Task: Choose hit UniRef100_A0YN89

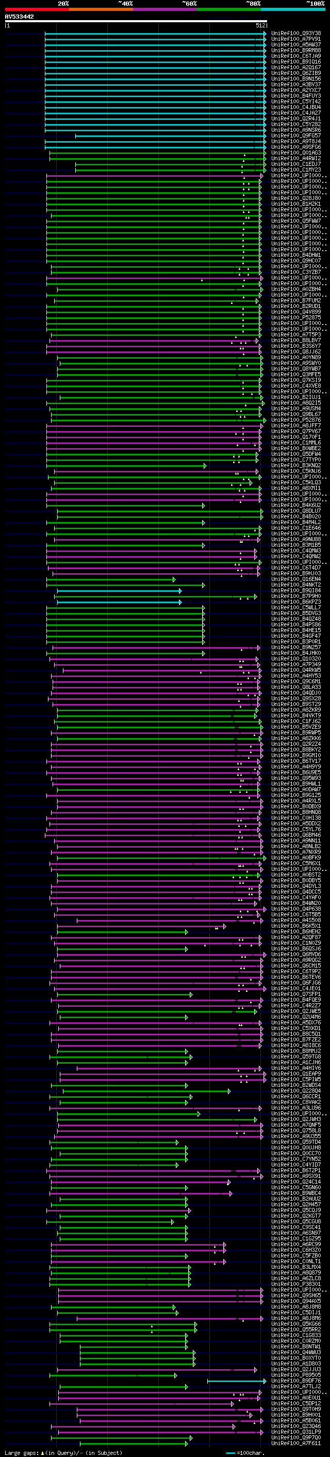Action: click(296, 358)
